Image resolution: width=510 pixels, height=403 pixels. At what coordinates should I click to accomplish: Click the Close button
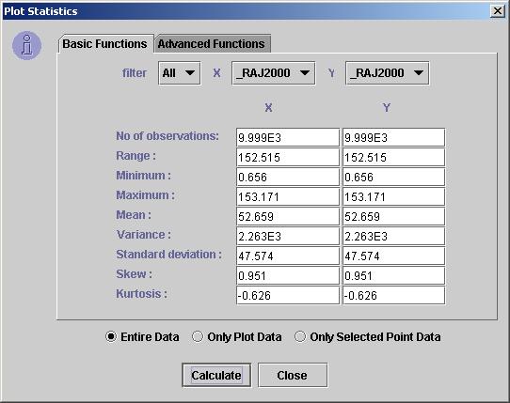click(293, 375)
